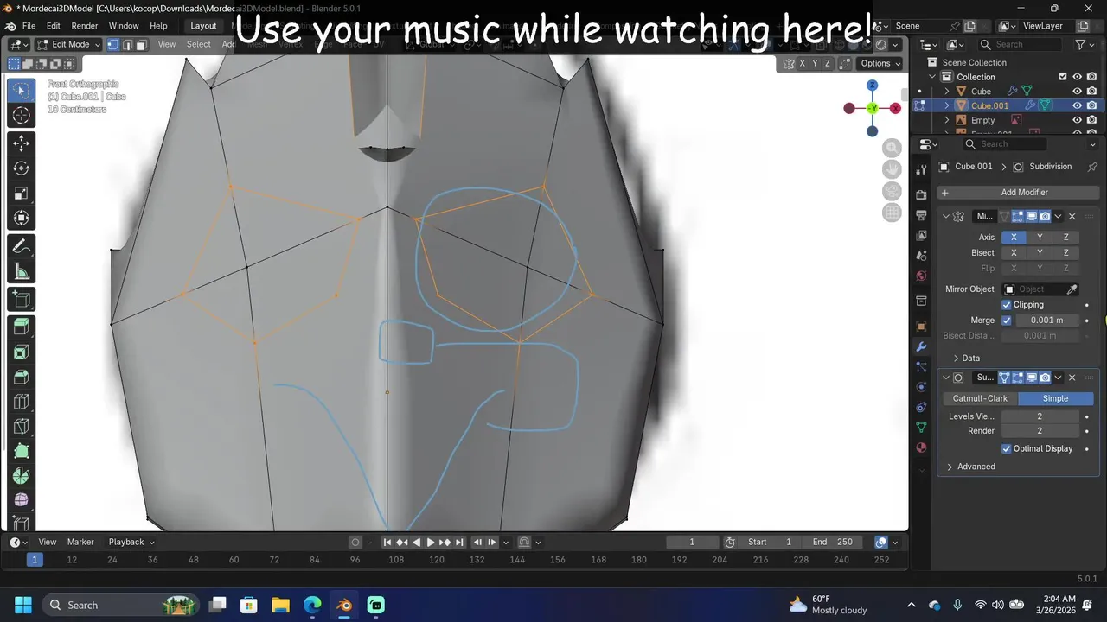This screenshot has width=1107, height=622.
Task: Click viewport zoom magnifier icon
Action: 892,148
